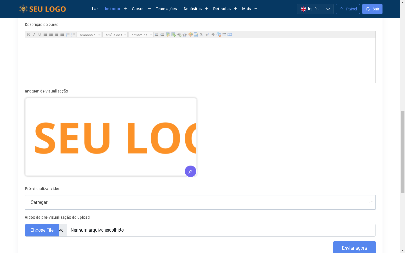Viewport: 405px width, 253px height.
Task: Open the Cursos navigation menu
Action: point(138,9)
